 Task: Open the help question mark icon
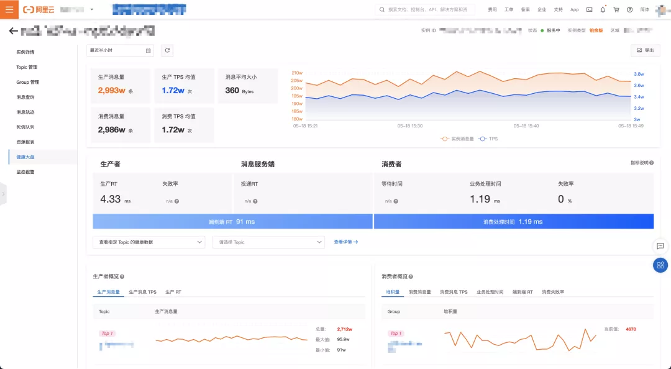[629, 9]
